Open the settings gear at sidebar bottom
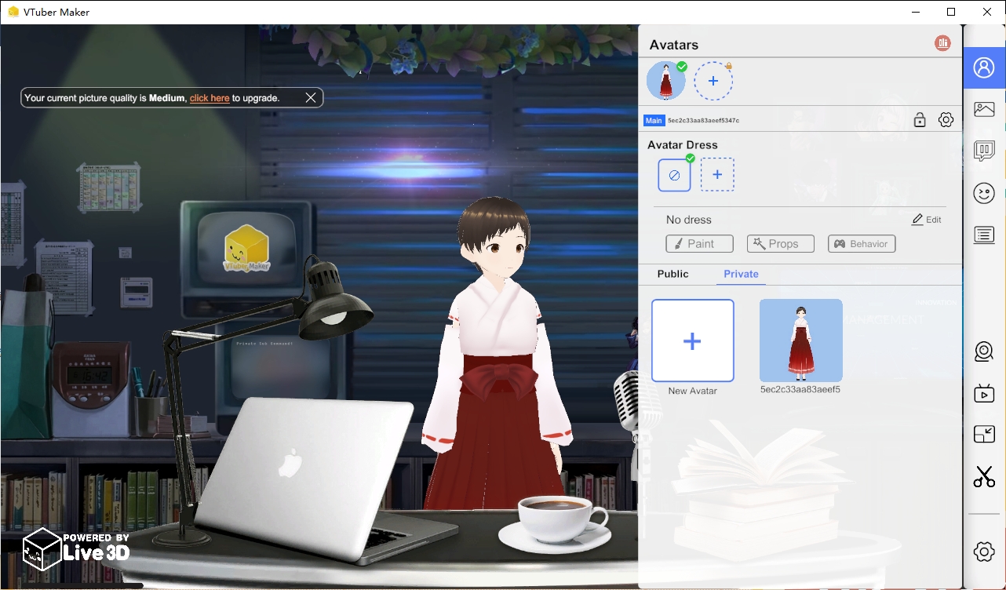 [984, 552]
